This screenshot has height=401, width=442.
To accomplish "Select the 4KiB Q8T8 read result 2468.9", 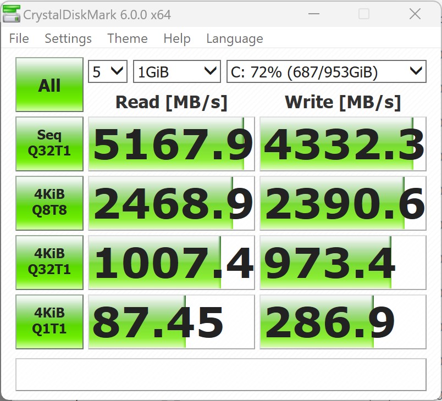I will pos(172,203).
